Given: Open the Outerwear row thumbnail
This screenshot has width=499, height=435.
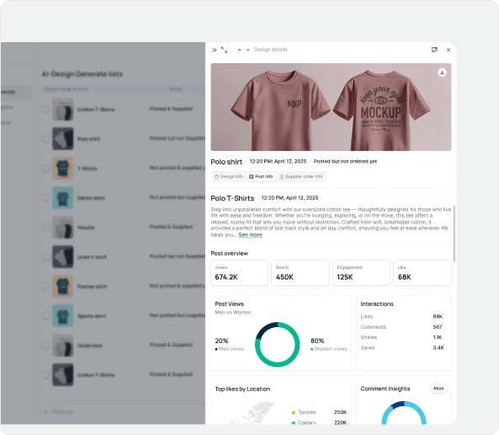Looking at the screenshot, I should point(63,345).
